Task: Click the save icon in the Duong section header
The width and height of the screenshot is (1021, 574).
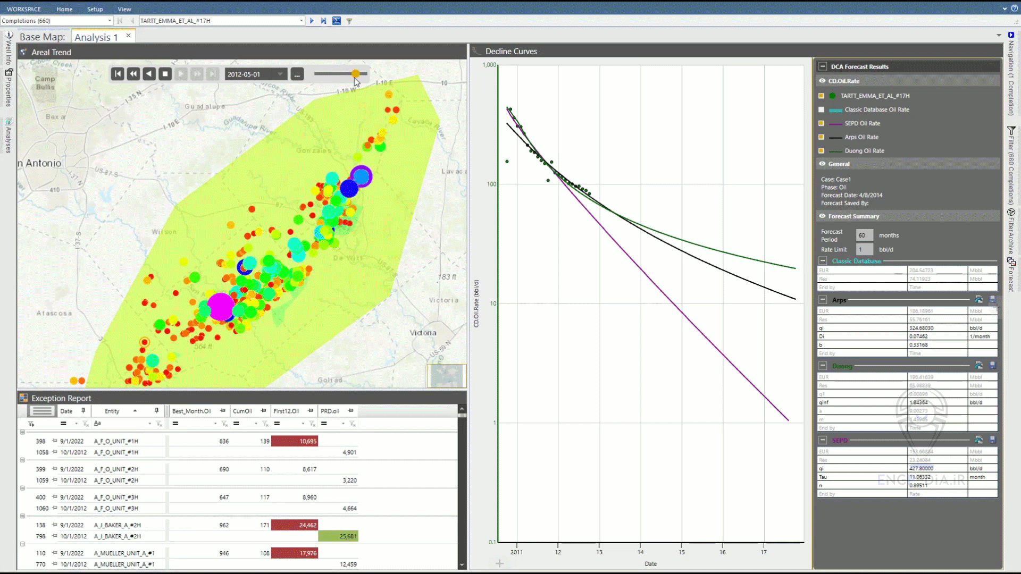Action: coord(993,365)
